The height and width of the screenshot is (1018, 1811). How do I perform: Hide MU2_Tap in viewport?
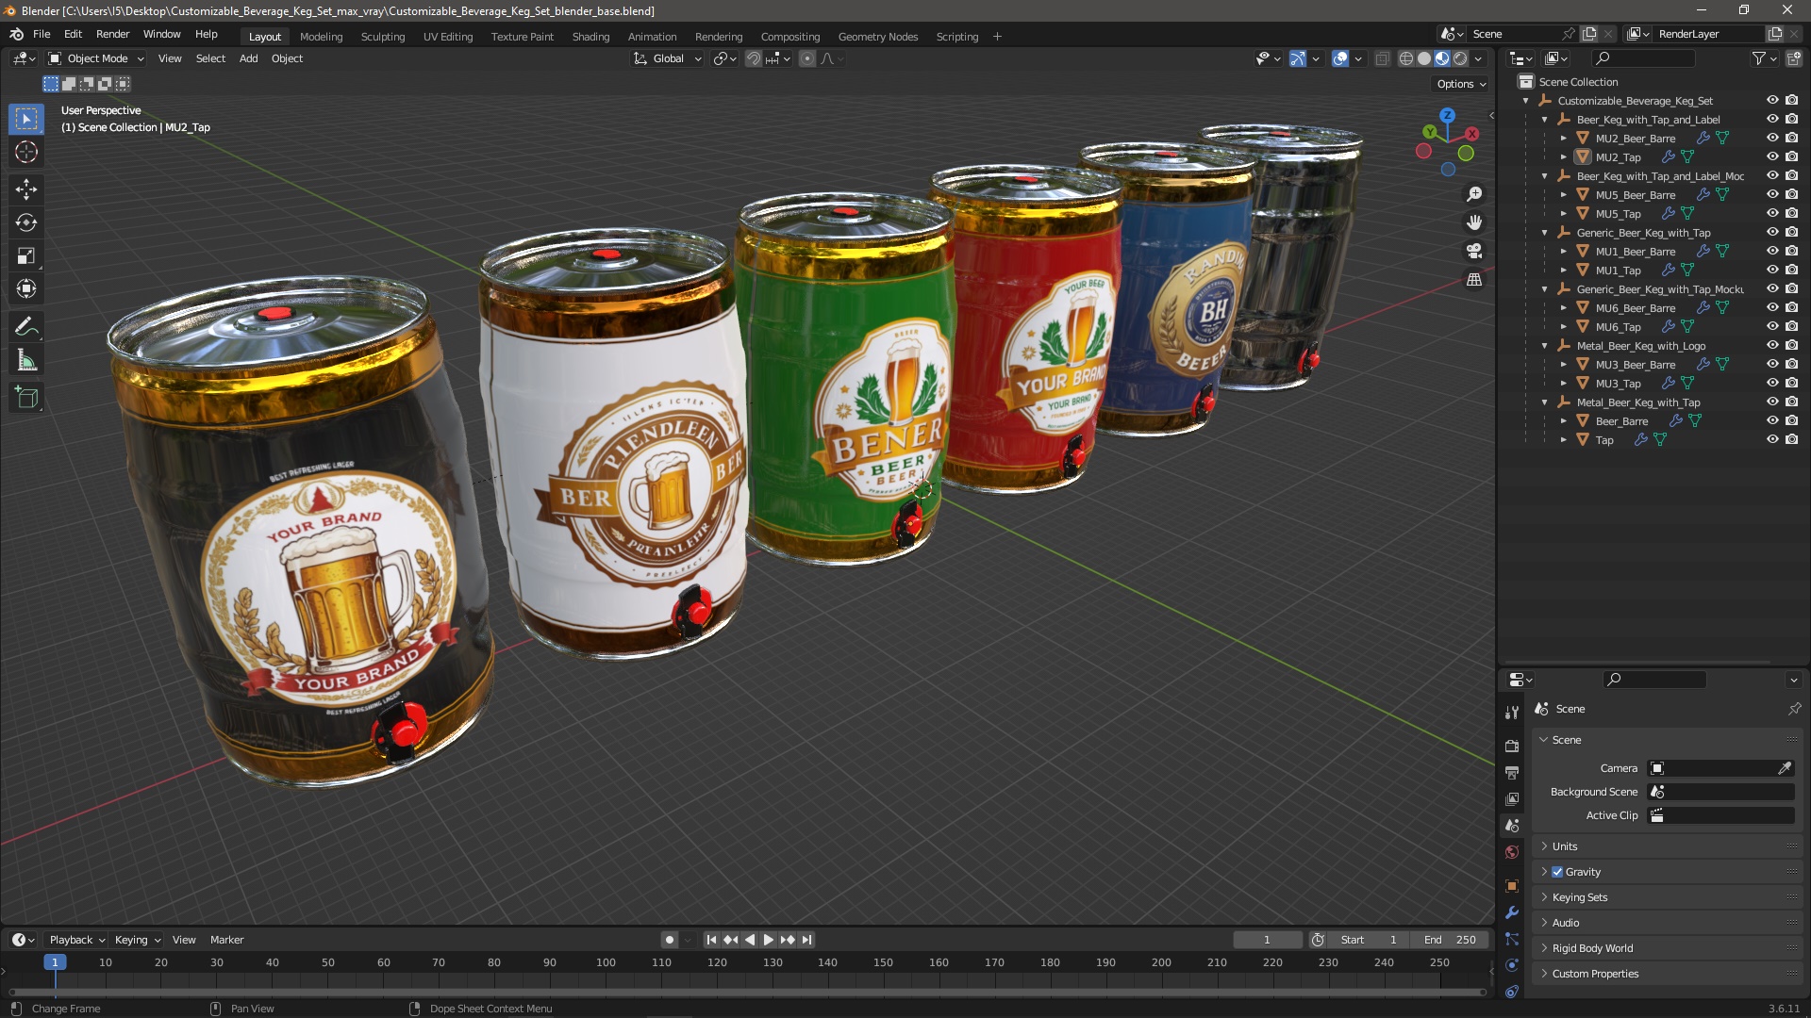point(1772,156)
